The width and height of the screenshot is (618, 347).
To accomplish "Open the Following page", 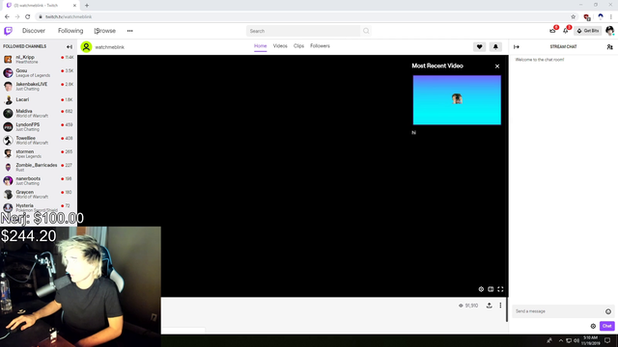I will point(70,31).
